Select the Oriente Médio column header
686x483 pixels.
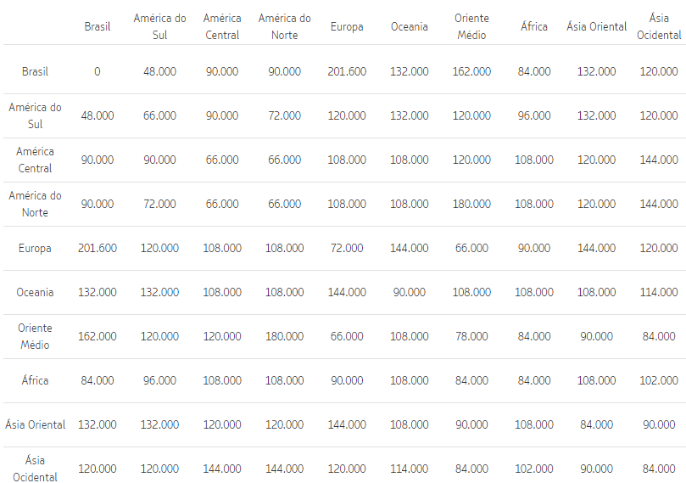(471, 27)
